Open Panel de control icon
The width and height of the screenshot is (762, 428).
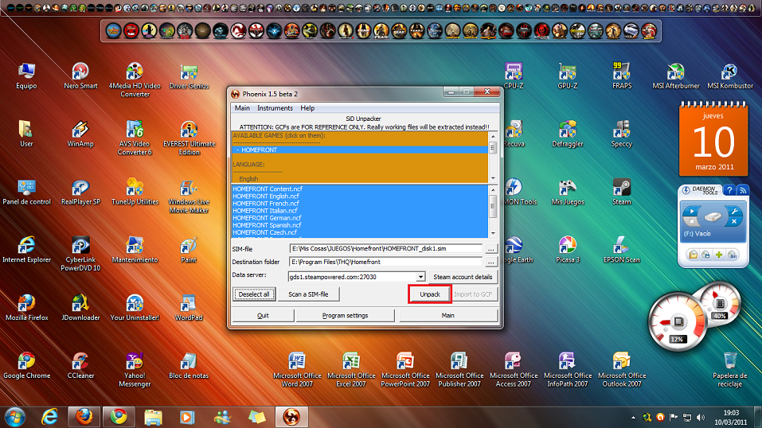point(26,192)
